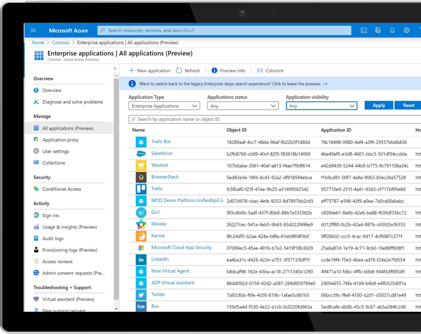Open Overview in the sidebar
Image resolution: width=421 pixels, height=334 pixels.
click(52, 91)
